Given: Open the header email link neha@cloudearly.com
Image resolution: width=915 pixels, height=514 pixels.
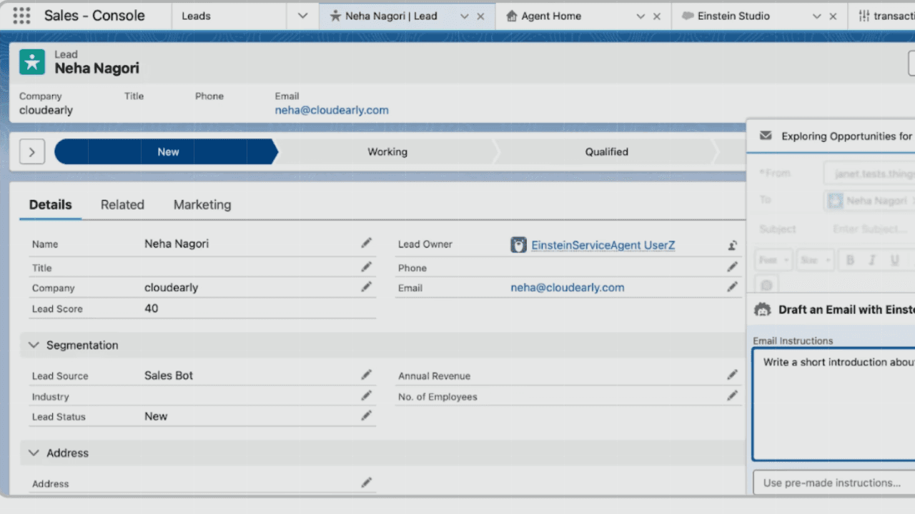Looking at the screenshot, I should pos(332,110).
